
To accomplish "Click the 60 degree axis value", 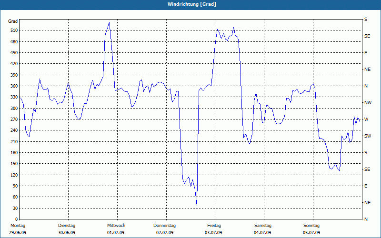I will point(15,197).
